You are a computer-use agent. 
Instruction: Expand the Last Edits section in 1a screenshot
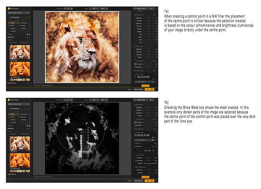pos(28,83)
